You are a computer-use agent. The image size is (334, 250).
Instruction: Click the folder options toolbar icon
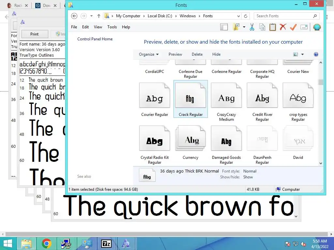click(x=236, y=27)
